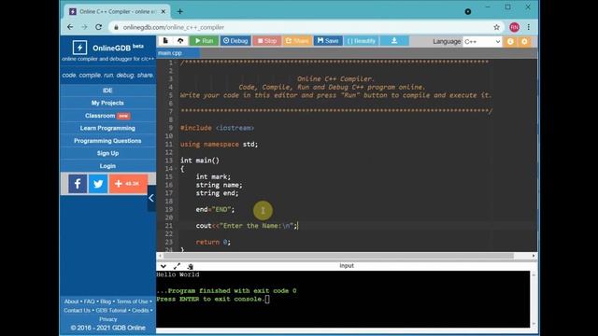
Task: Click the New File icon in the toolbar
Action: click(x=165, y=41)
